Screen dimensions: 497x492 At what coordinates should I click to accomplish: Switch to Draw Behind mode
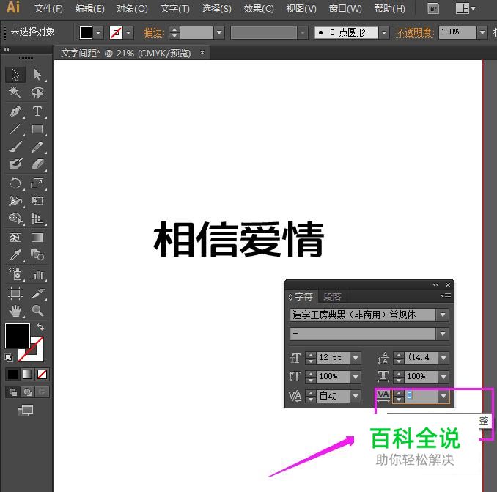click(x=28, y=392)
